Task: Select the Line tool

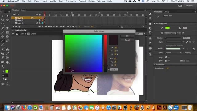Action: pos(2,33)
